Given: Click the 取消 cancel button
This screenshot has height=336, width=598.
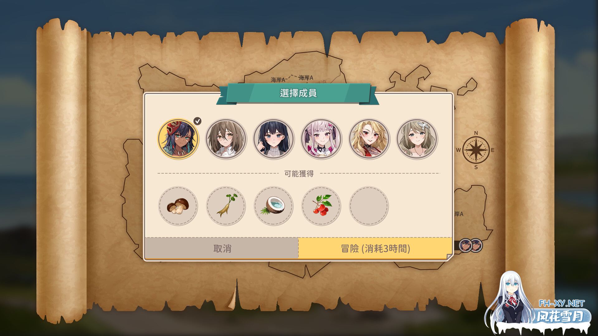Looking at the screenshot, I should (x=221, y=248).
